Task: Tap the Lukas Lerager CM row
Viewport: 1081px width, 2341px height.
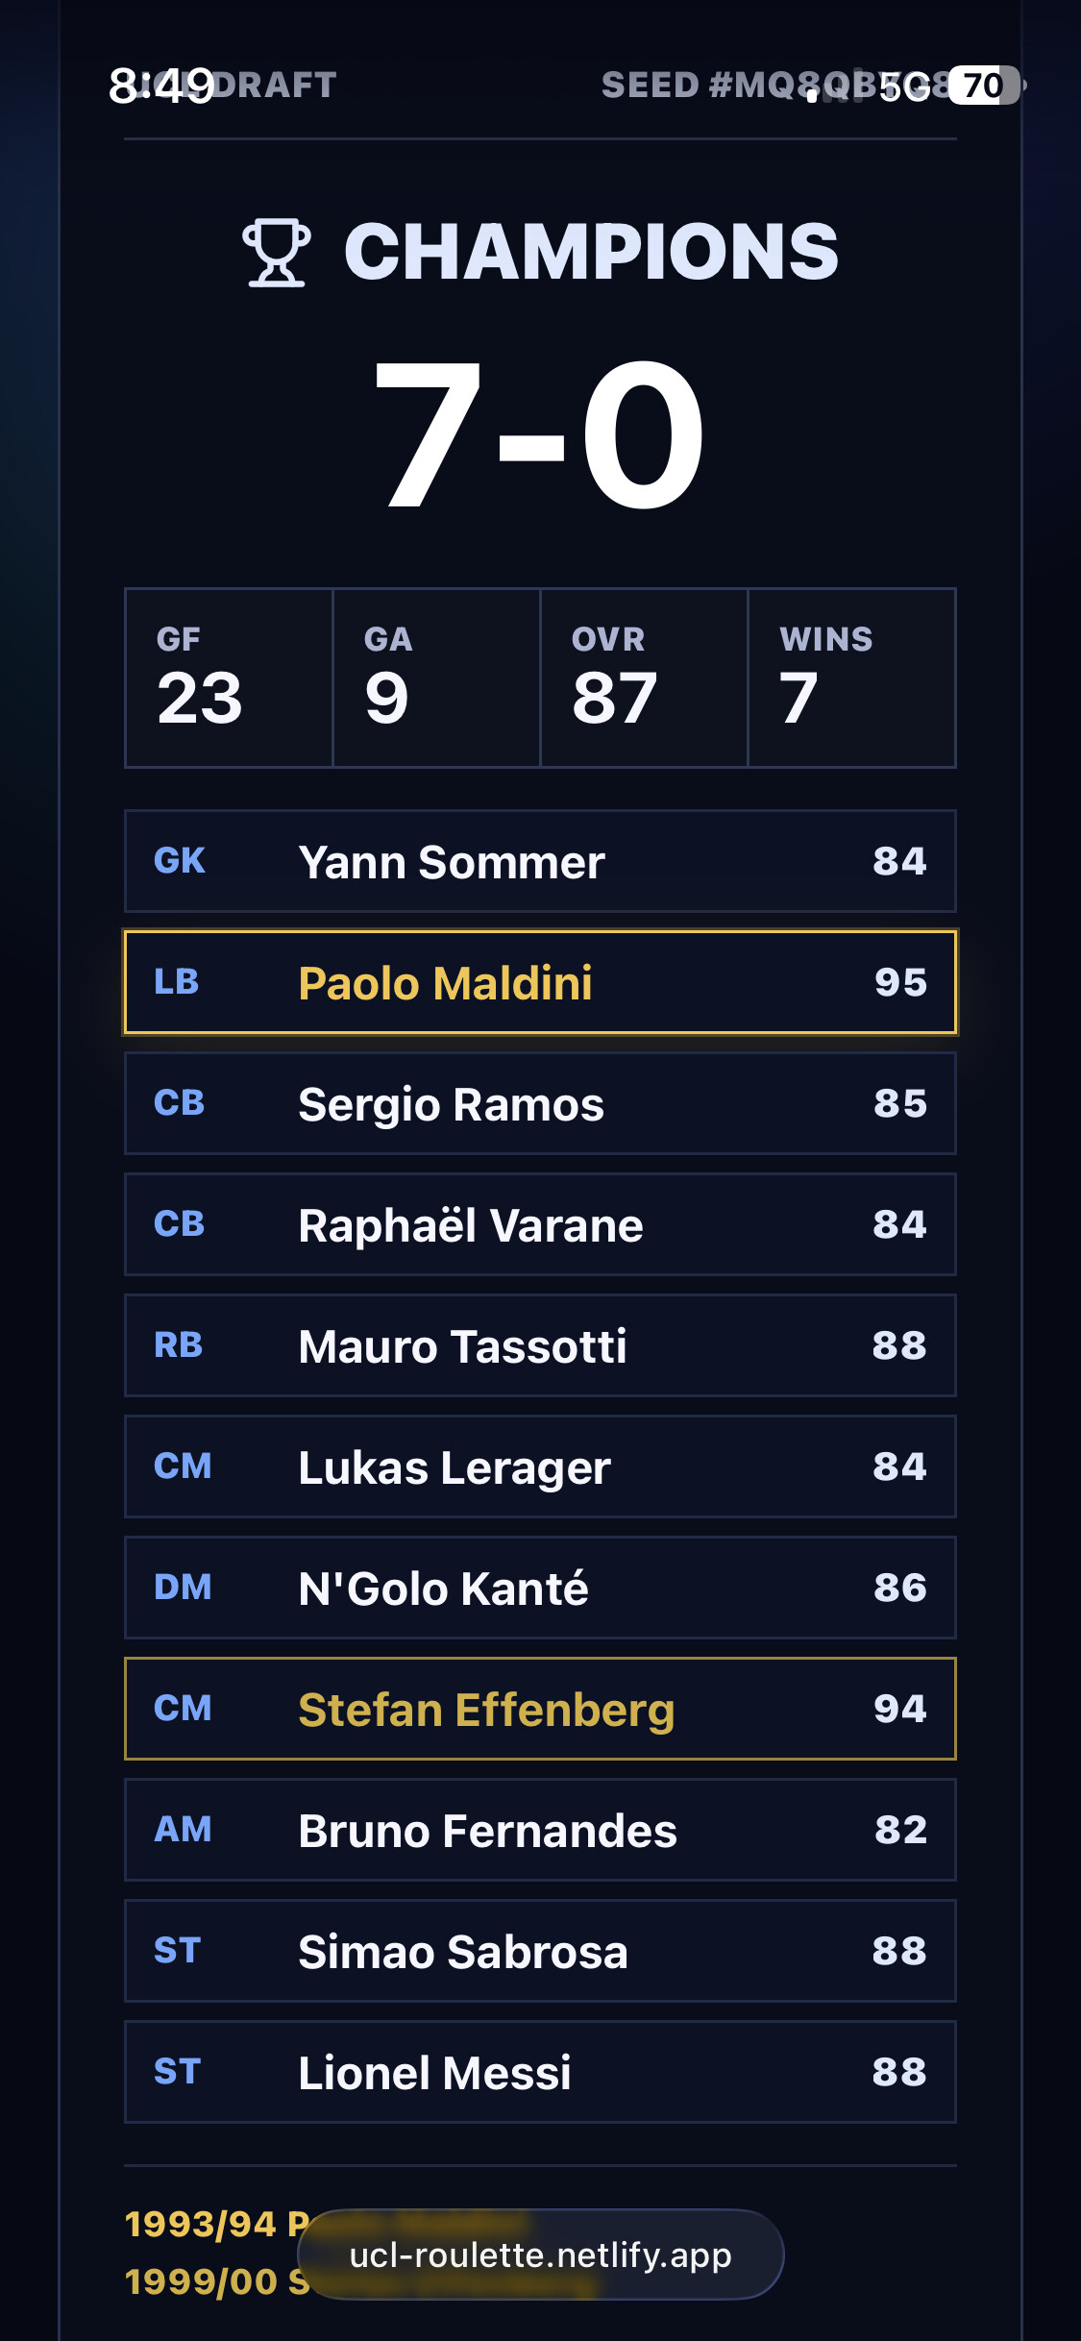Action: (540, 1466)
